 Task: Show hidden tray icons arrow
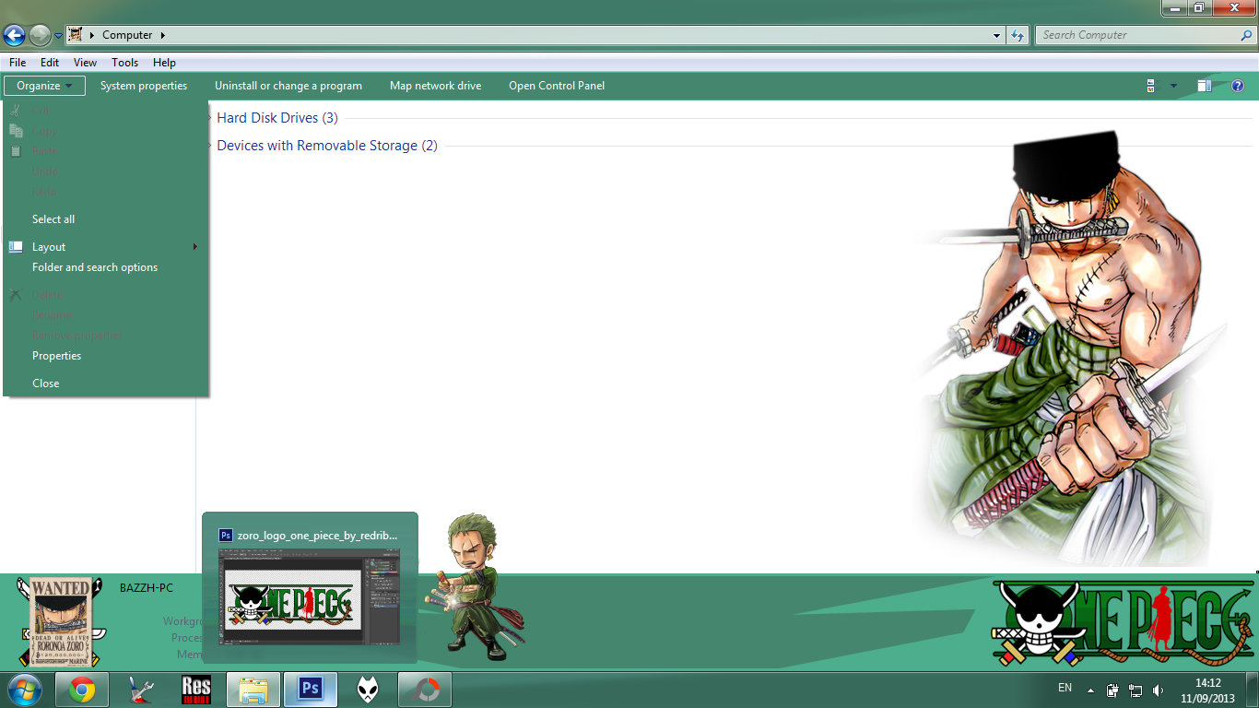tap(1091, 690)
